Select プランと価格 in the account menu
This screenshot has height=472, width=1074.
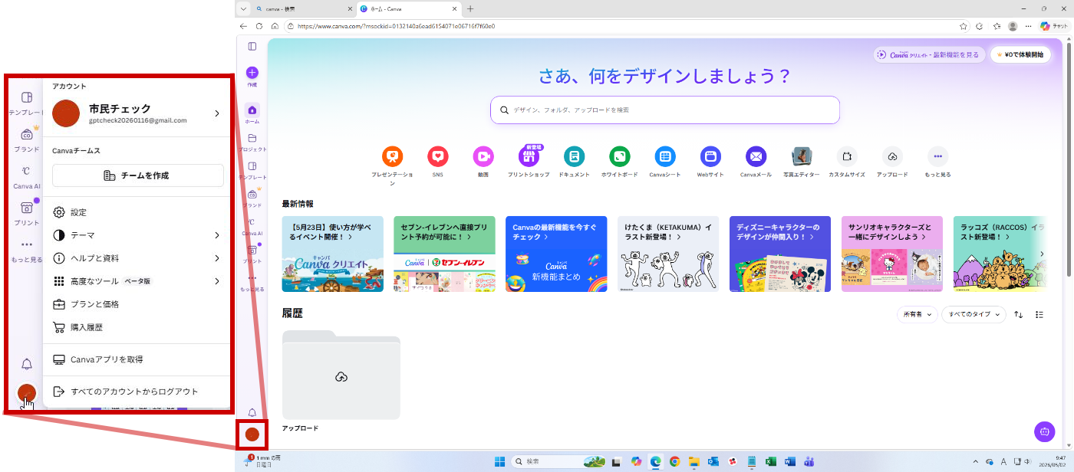[x=137, y=304]
